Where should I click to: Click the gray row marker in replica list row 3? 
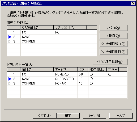tap(10, 83)
